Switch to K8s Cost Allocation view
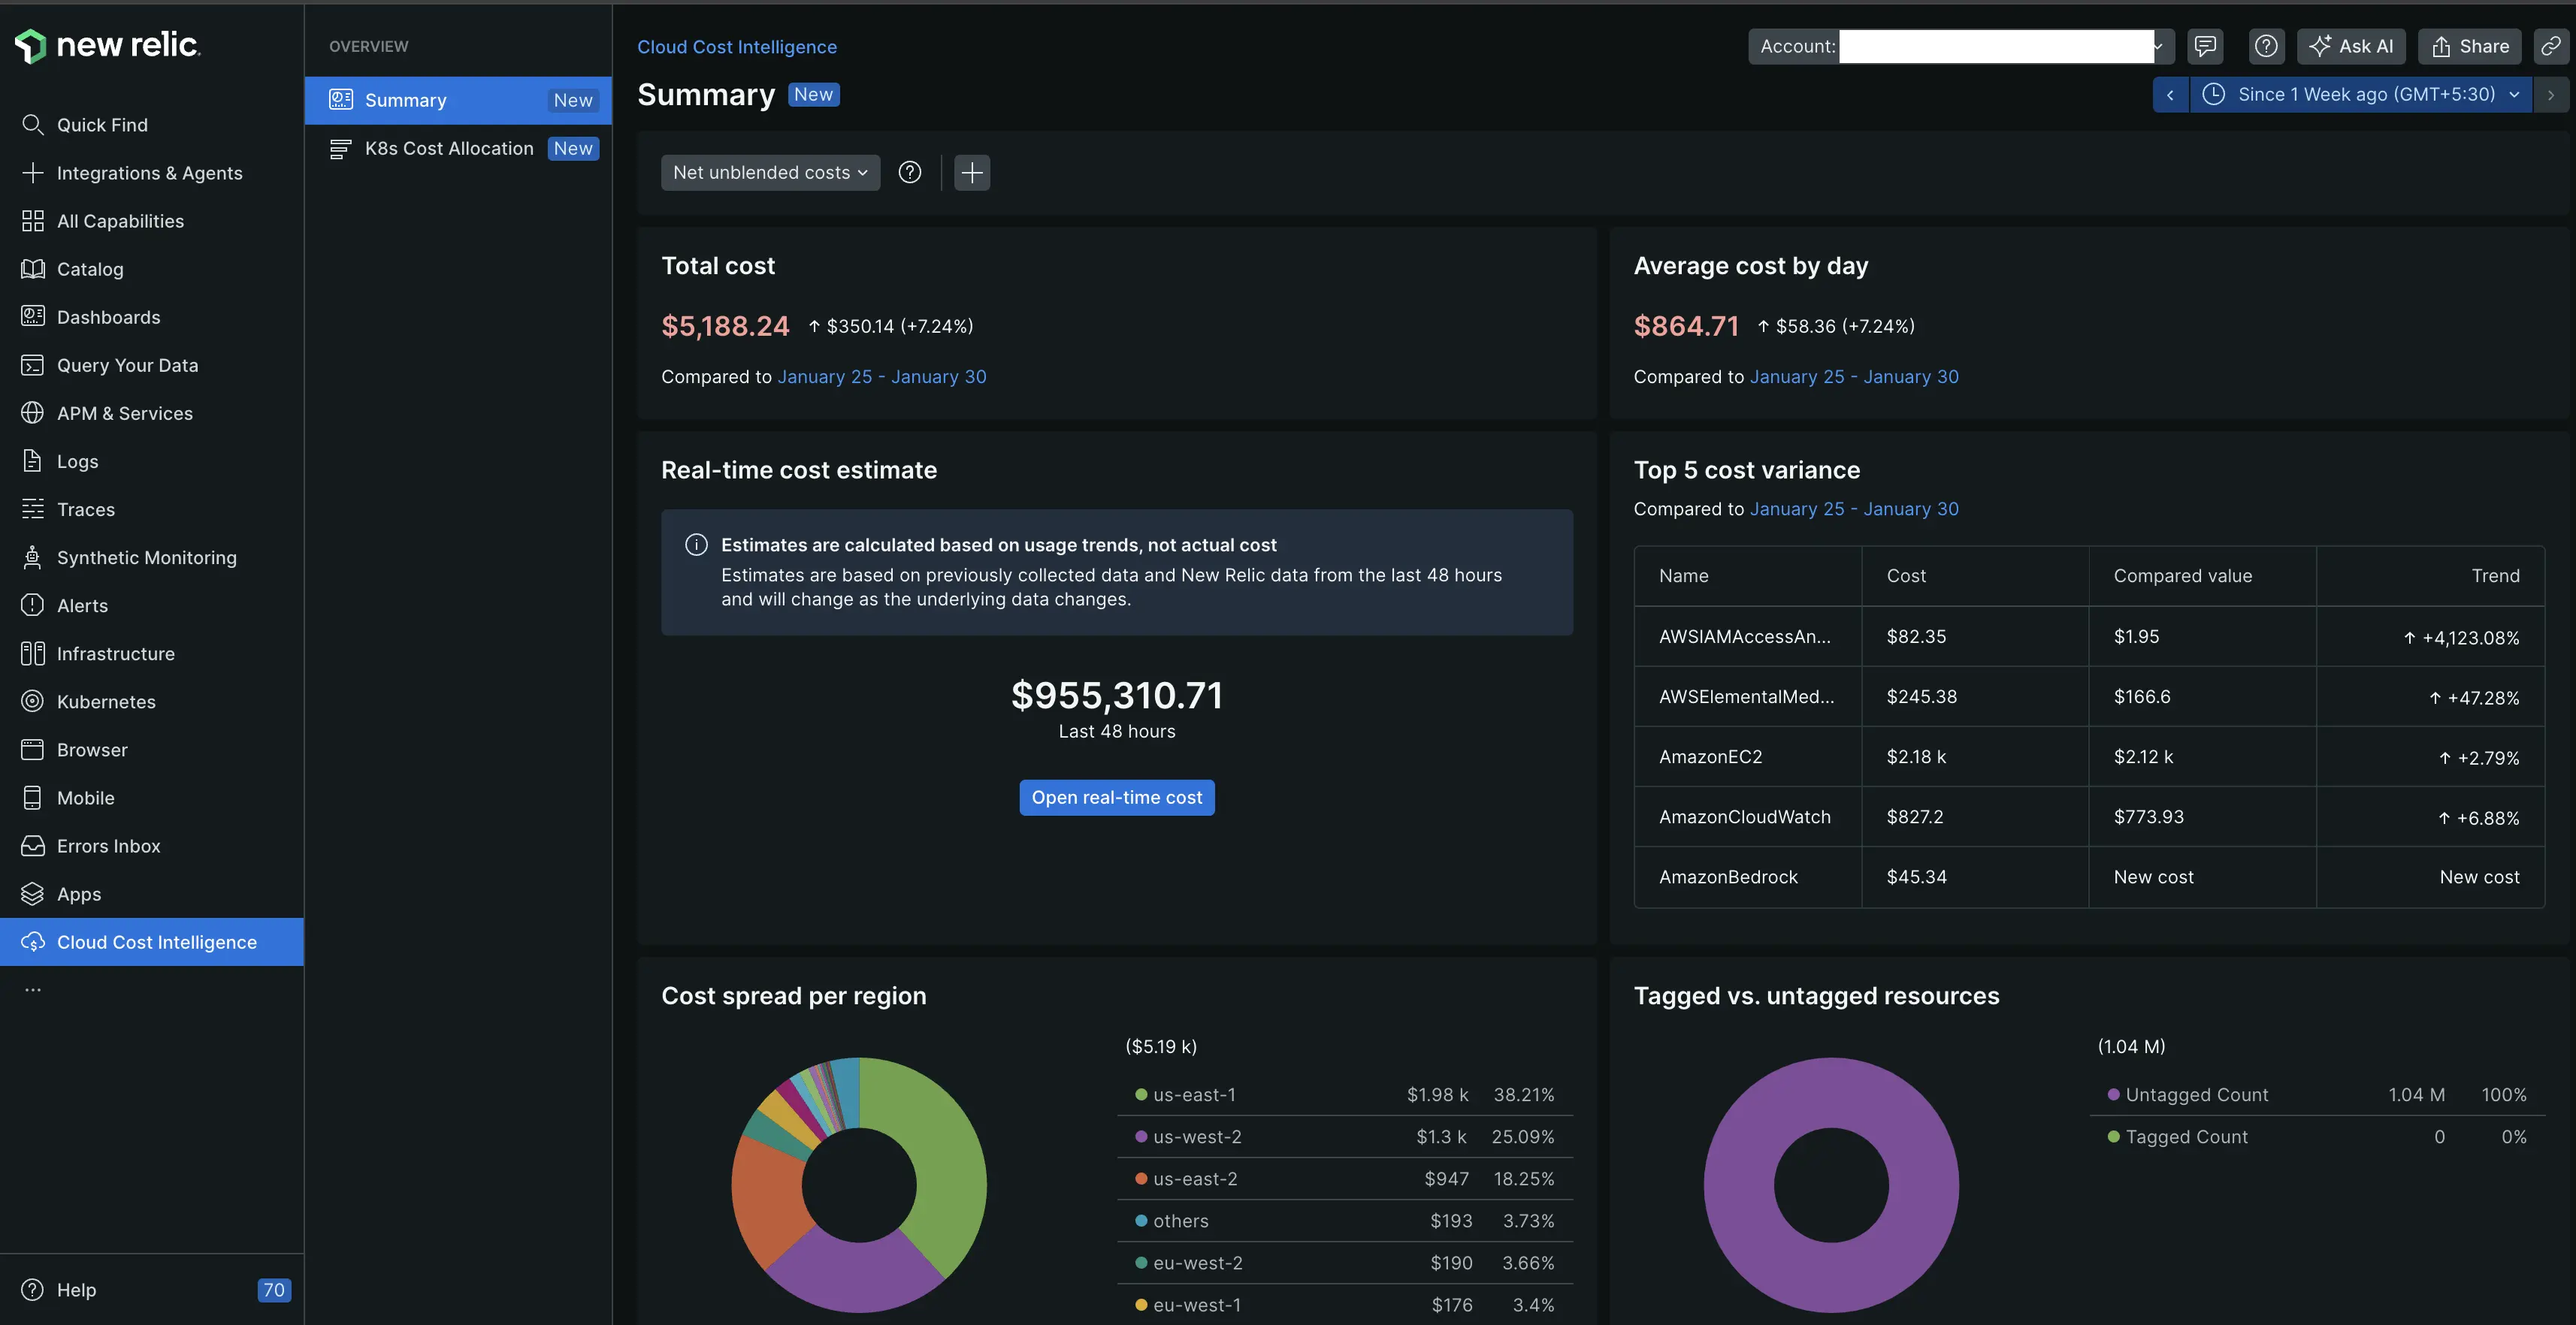Image resolution: width=2576 pixels, height=1325 pixels. (x=448, y=148)
